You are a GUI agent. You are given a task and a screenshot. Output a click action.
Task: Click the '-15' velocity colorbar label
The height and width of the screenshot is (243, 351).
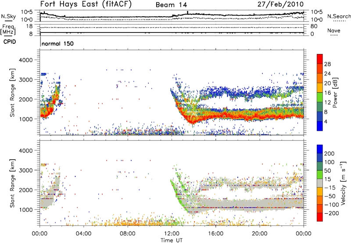[x=330, y=188]
